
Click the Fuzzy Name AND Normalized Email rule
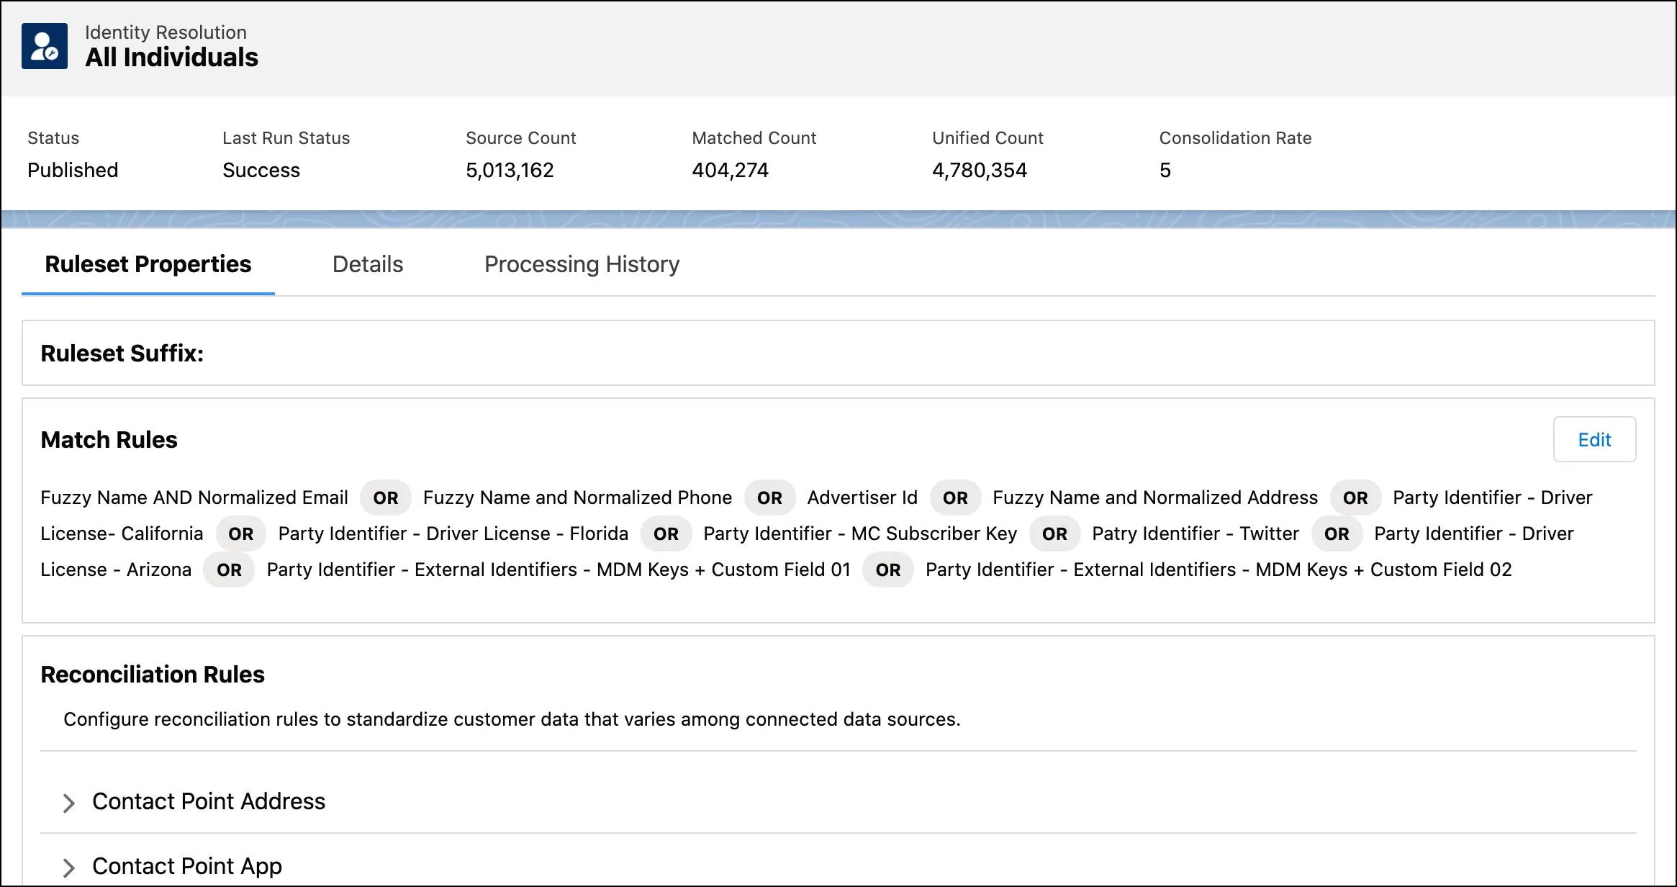(194, 497)
